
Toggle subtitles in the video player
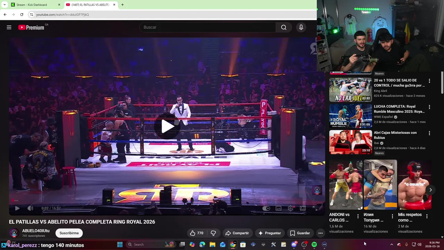coord(278,208)
